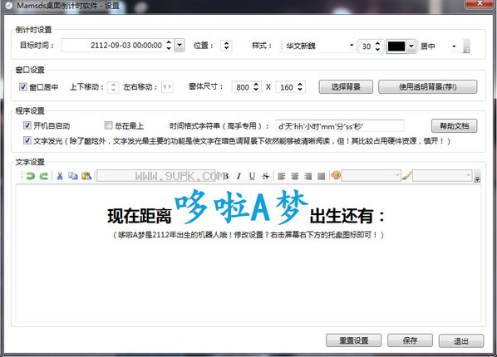Click the paintbrush highlight icon
The image size is (497, 357).
(x=406, y=175)
